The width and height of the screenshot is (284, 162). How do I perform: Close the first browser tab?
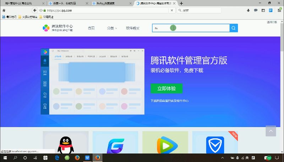point(43,3)
